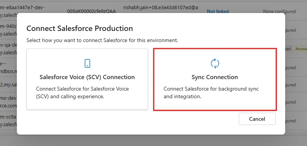Image resolution: width=307 pixels, height=146 pixels.
Task: Click the first None configured entry in background
Action: [x=279, y=11]
